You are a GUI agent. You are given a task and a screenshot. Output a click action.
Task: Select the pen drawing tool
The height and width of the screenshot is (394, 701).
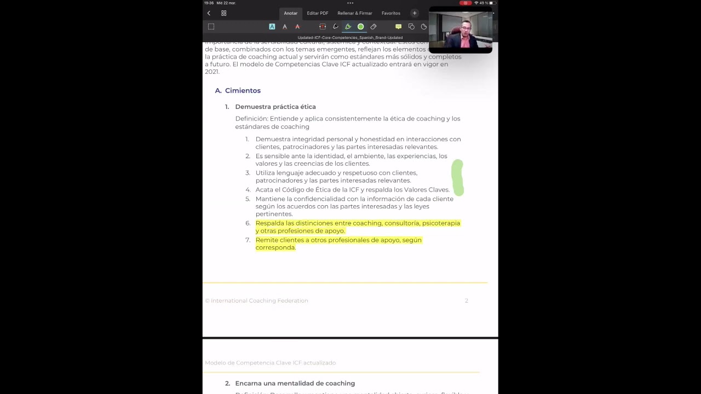(335, 26)
